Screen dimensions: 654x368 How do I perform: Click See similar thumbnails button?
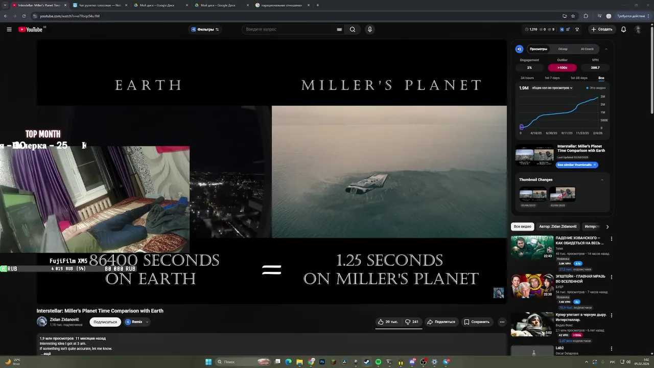coord(576,165)
